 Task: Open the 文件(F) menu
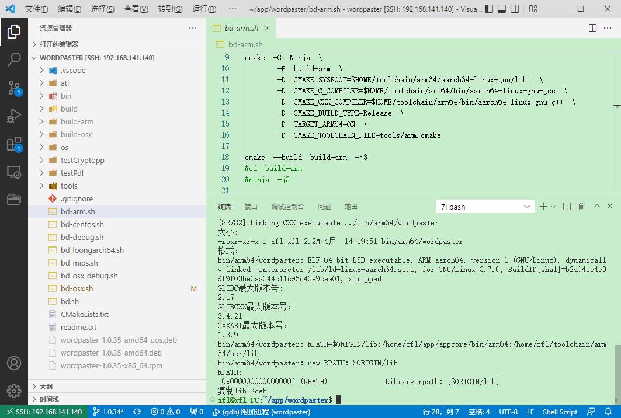[x=36, y=9]
